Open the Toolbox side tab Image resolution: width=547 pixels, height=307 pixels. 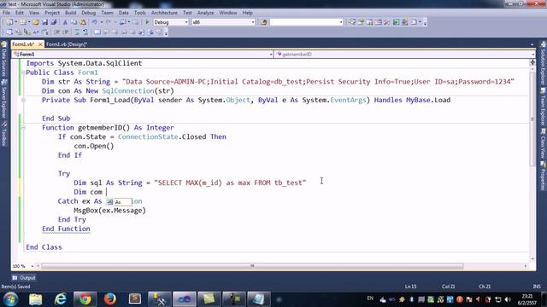pyautogui.click(x=3, y=134)
